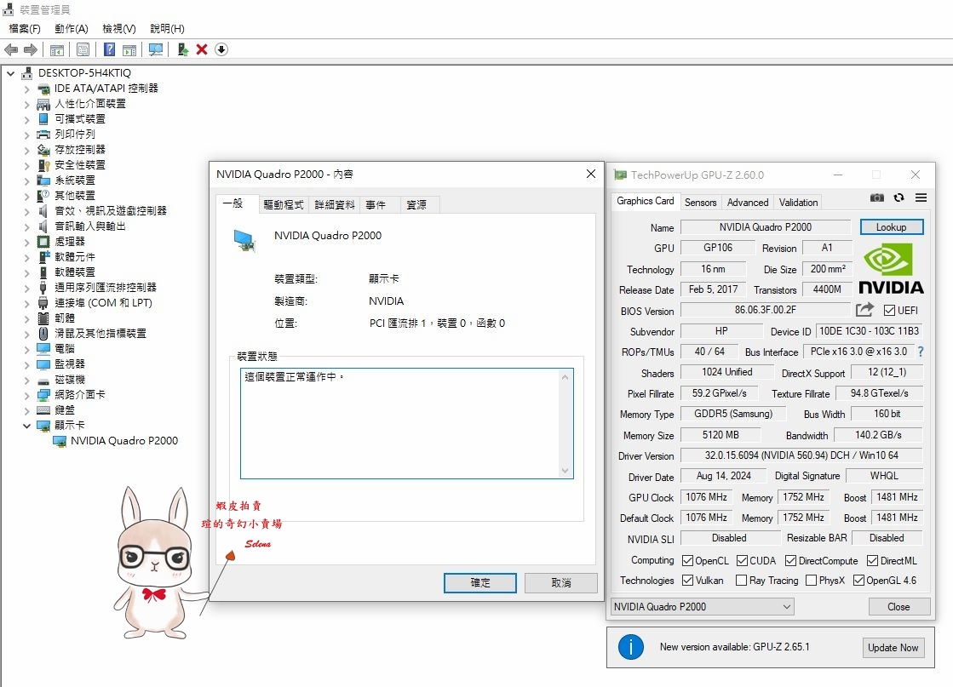Click the 監視器 monitor category icon

click(x=43, y=364)
